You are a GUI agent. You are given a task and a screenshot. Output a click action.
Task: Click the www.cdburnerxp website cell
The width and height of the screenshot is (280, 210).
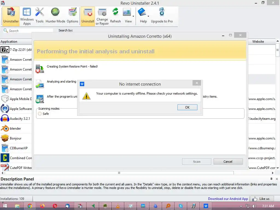tap(262, 148)
